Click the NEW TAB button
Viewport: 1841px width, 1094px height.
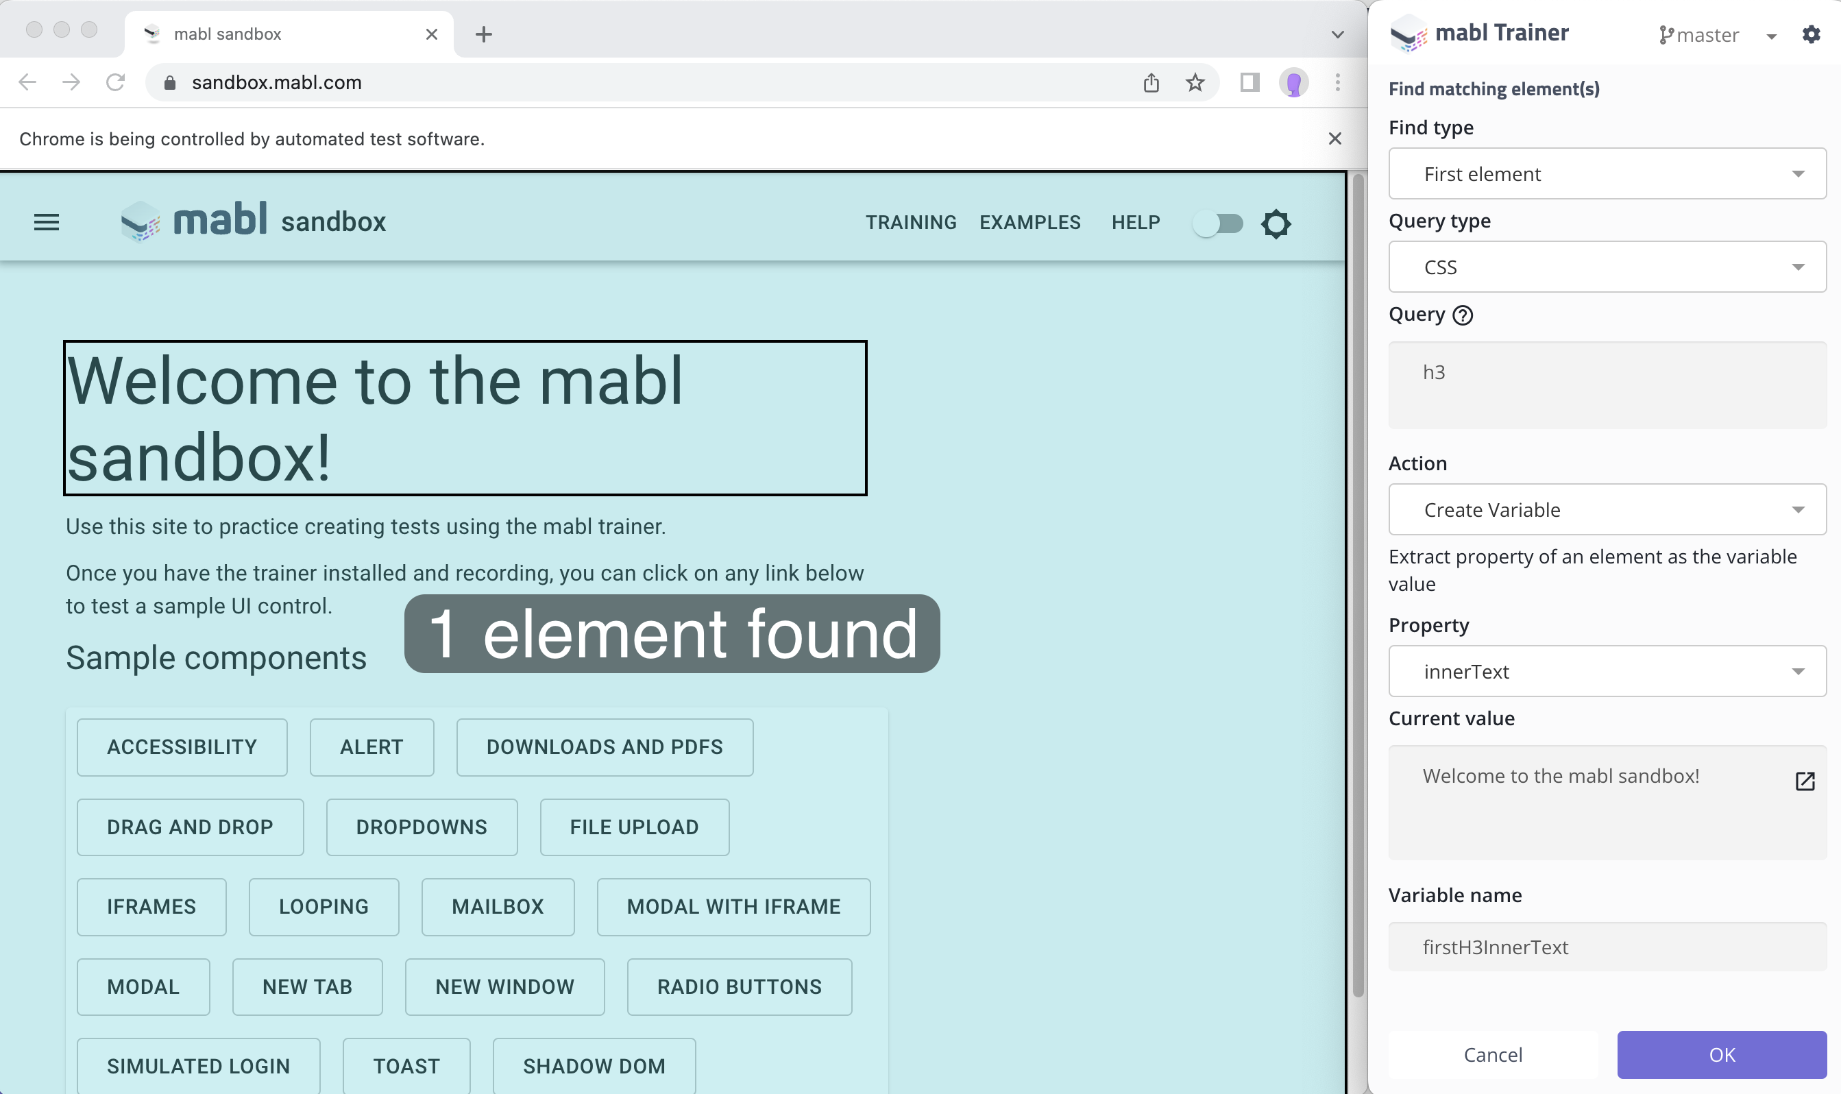coord(307,986)
